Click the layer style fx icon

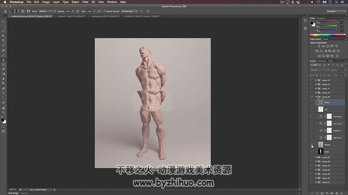pos(317,193)
